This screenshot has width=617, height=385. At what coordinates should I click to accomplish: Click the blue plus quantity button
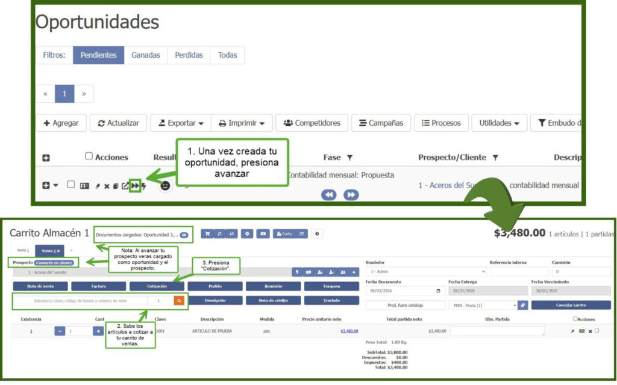98,331
